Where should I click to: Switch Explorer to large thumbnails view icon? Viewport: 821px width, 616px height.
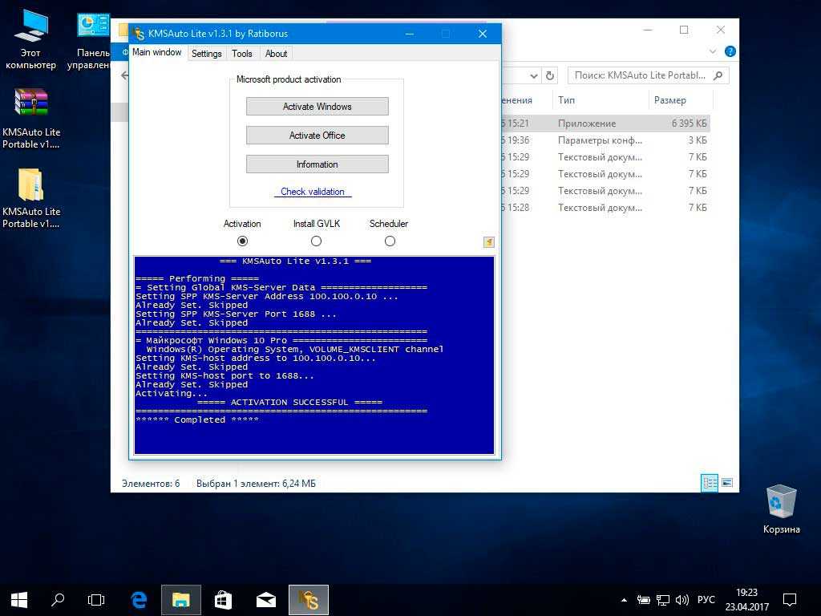pos(726,482)
